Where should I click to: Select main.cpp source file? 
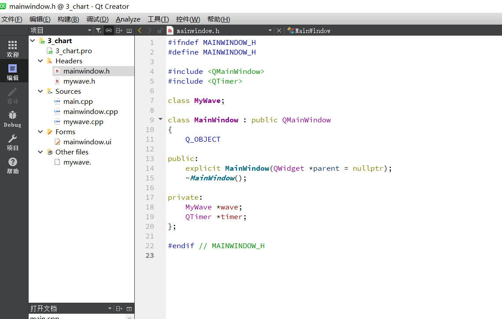pos(78,102)
